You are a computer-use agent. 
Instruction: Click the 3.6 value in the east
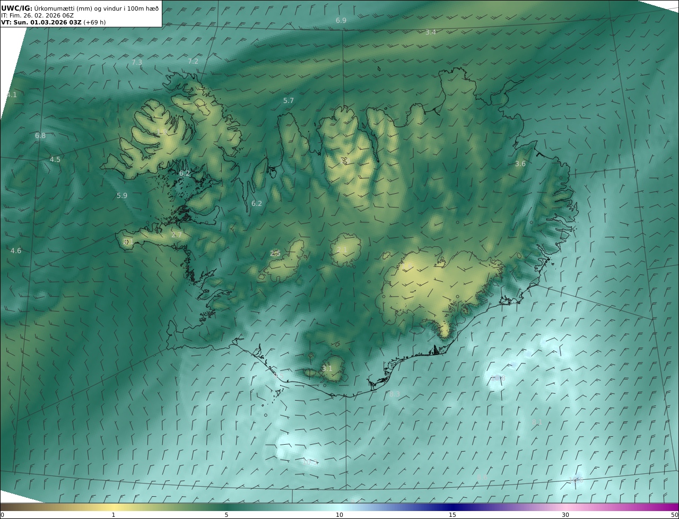tap(520, 164)
